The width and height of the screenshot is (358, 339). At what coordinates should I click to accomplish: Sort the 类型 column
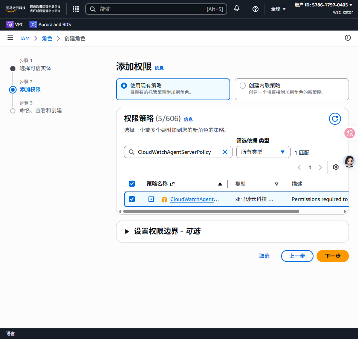point(276,184)
